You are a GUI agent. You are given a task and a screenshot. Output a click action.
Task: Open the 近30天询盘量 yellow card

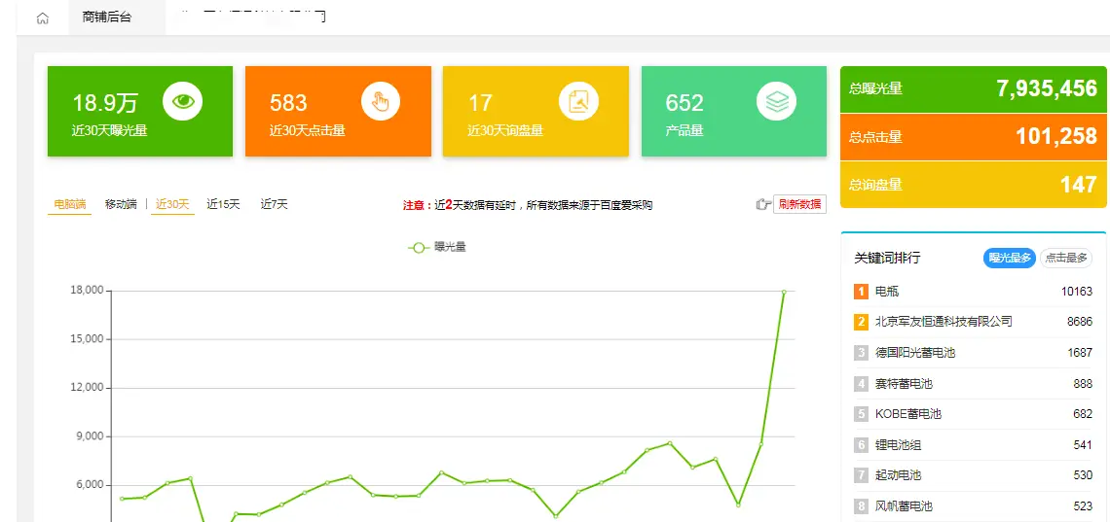tap(536, 112)
